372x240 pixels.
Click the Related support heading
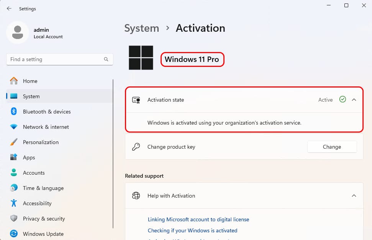coord(144,176)
